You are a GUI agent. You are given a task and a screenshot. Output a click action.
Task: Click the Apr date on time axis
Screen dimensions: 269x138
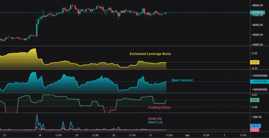point(188,135)
